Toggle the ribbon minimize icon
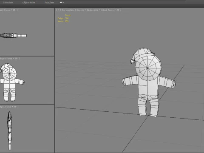Screen dimensions: 204x153 [61, 3]
